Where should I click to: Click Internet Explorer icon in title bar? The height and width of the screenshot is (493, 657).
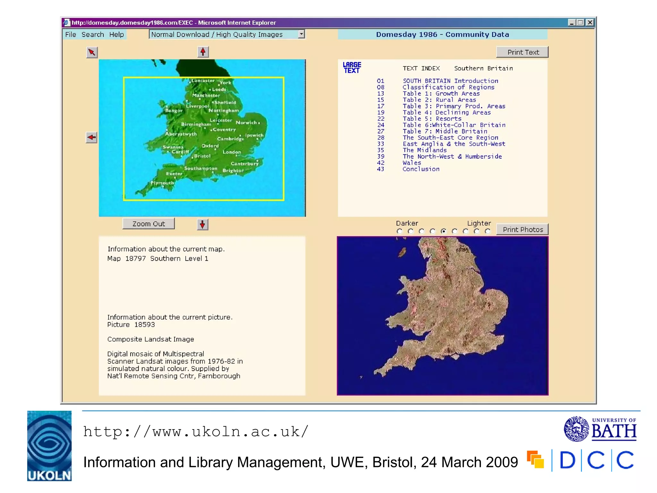click(66, 22)
